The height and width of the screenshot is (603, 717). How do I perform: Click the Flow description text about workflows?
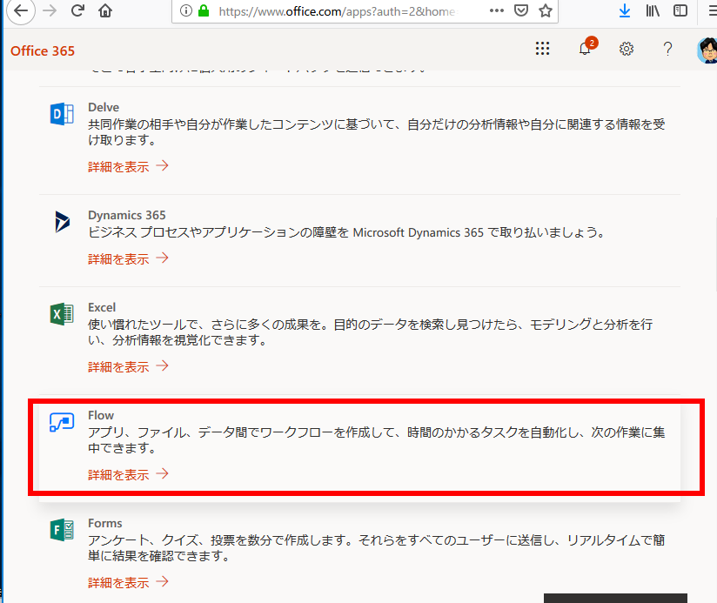coord(376,439)
